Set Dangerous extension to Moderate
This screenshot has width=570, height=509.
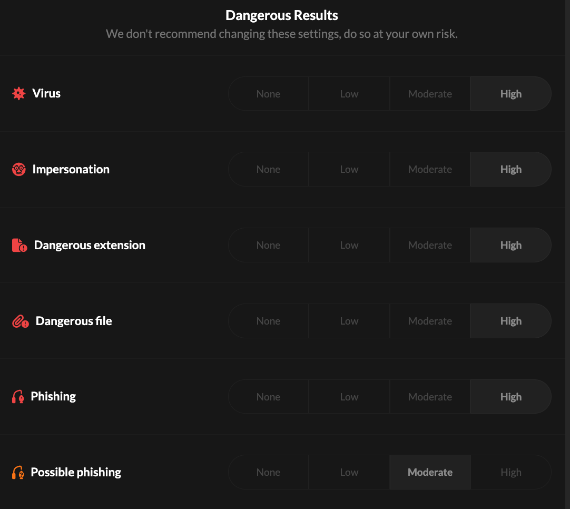430,245
